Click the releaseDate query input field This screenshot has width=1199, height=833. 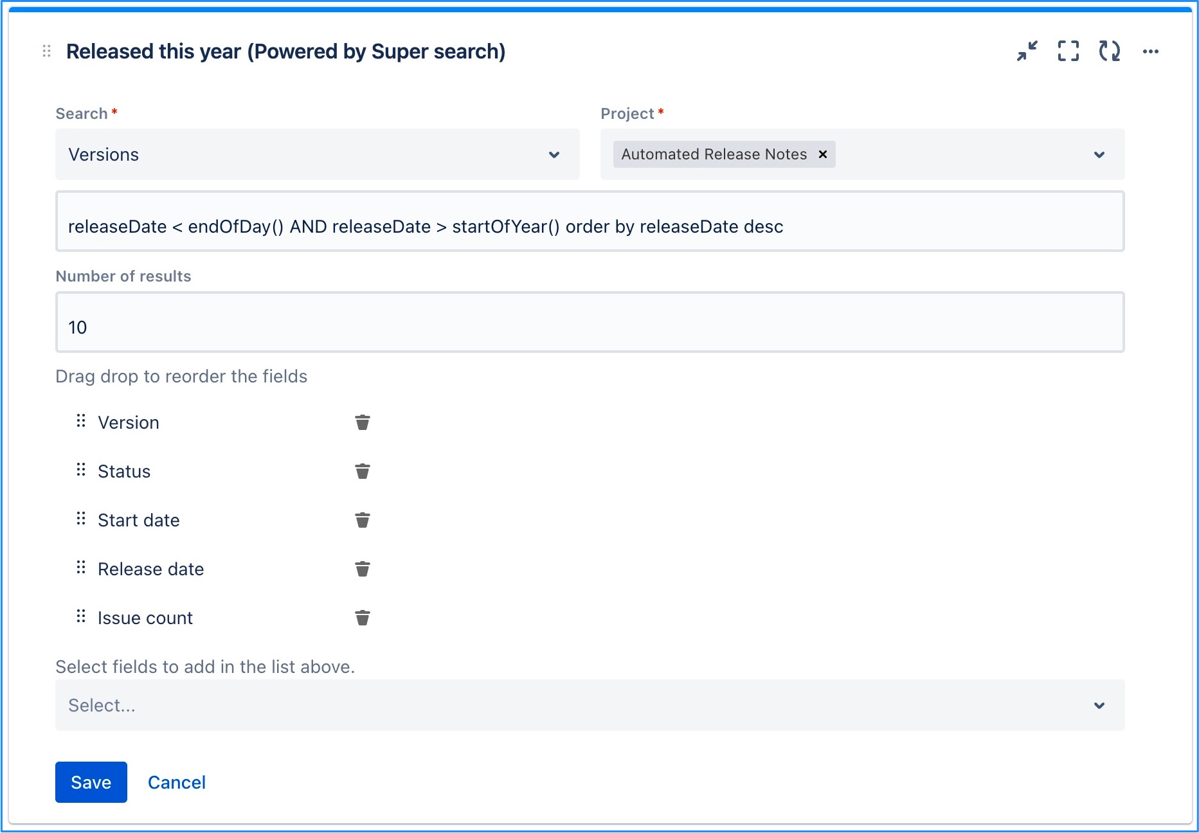(x=590, y=221)
